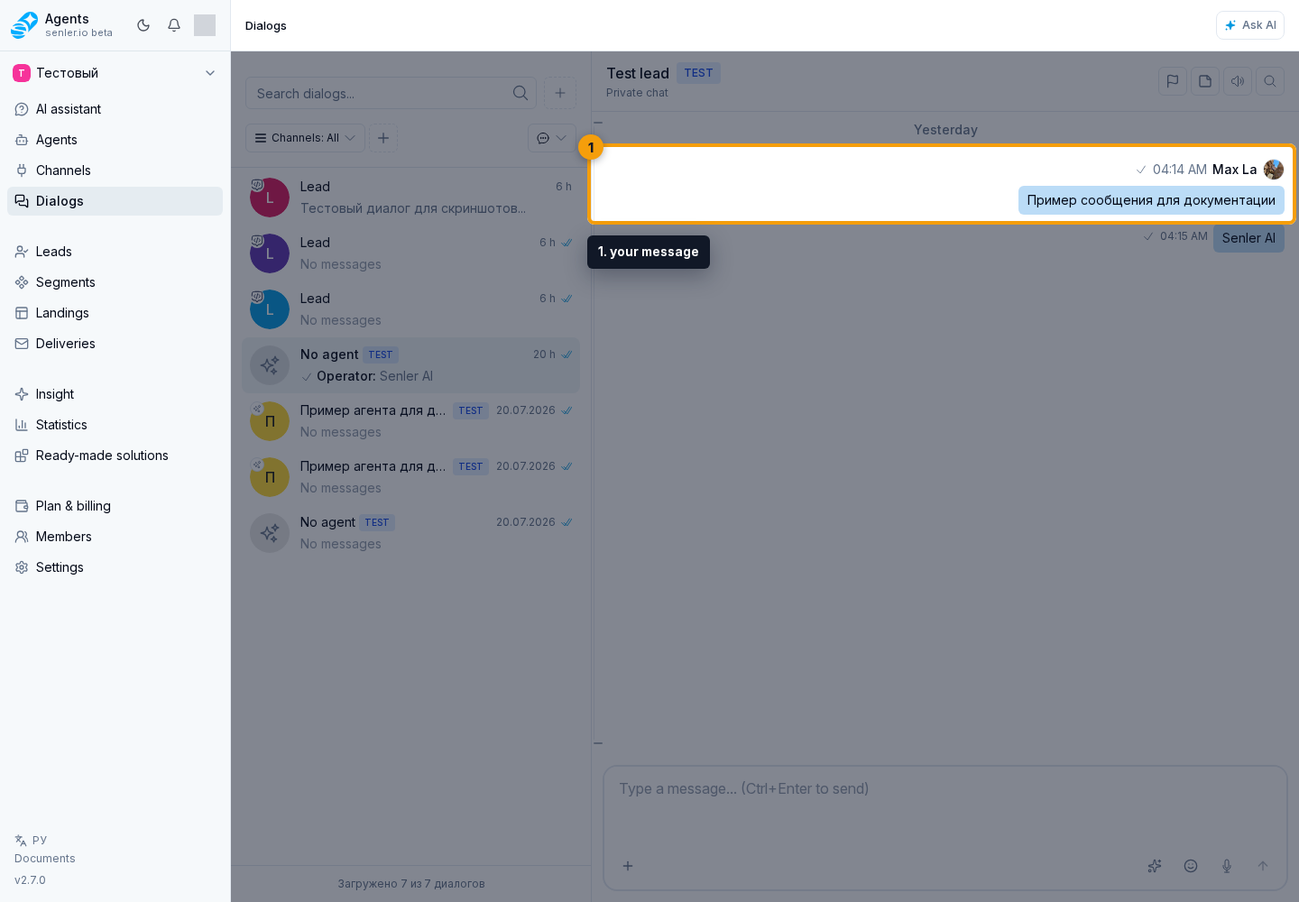Viewport: 1299px width, 902px height.
Task: Open Leads page
Action: pos(115,252)
